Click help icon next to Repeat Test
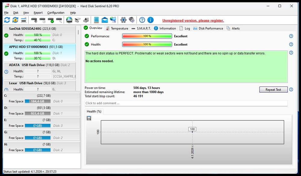Viewport: 301px width, 176px height. click(x=291, y=90)
